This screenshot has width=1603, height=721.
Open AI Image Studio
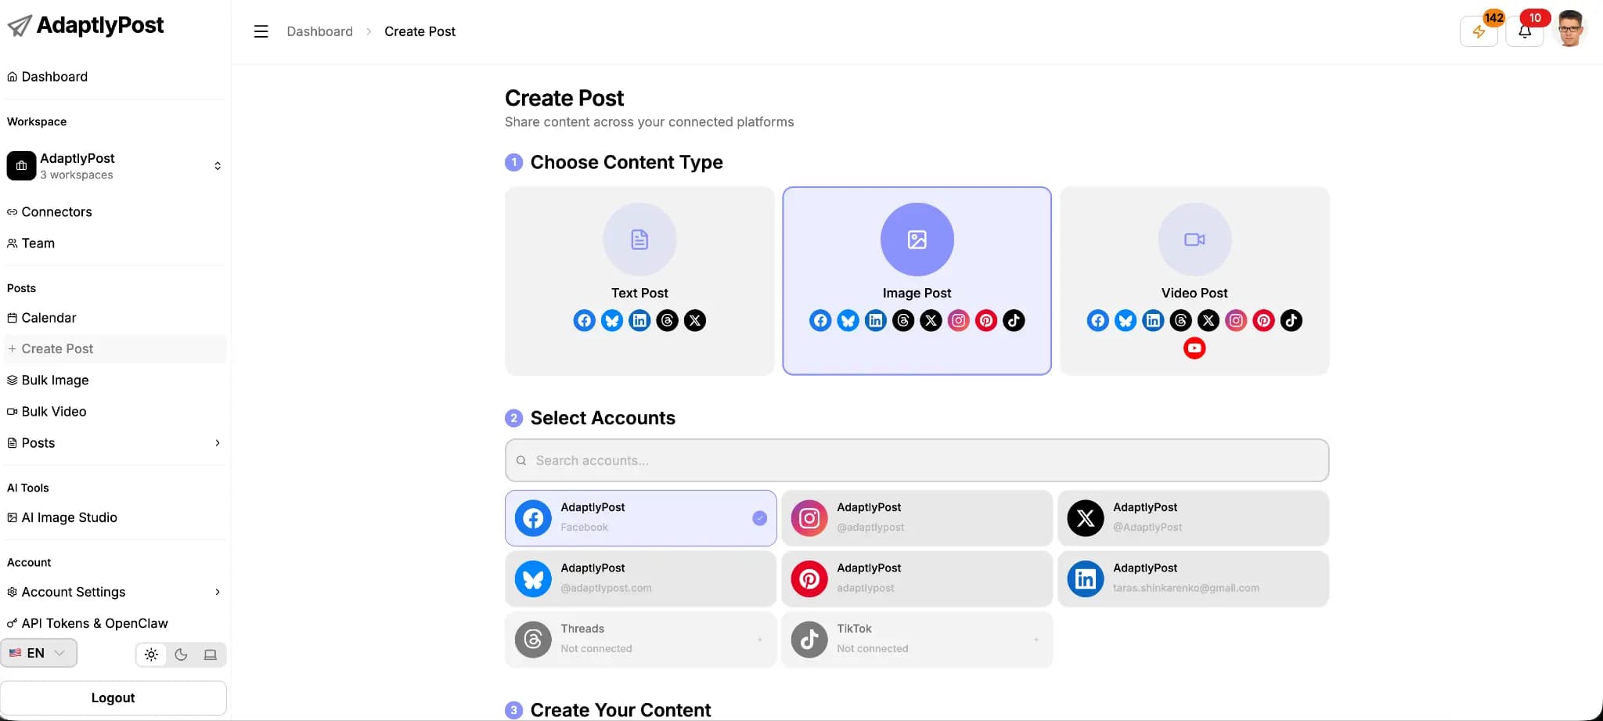pos(115,517)
